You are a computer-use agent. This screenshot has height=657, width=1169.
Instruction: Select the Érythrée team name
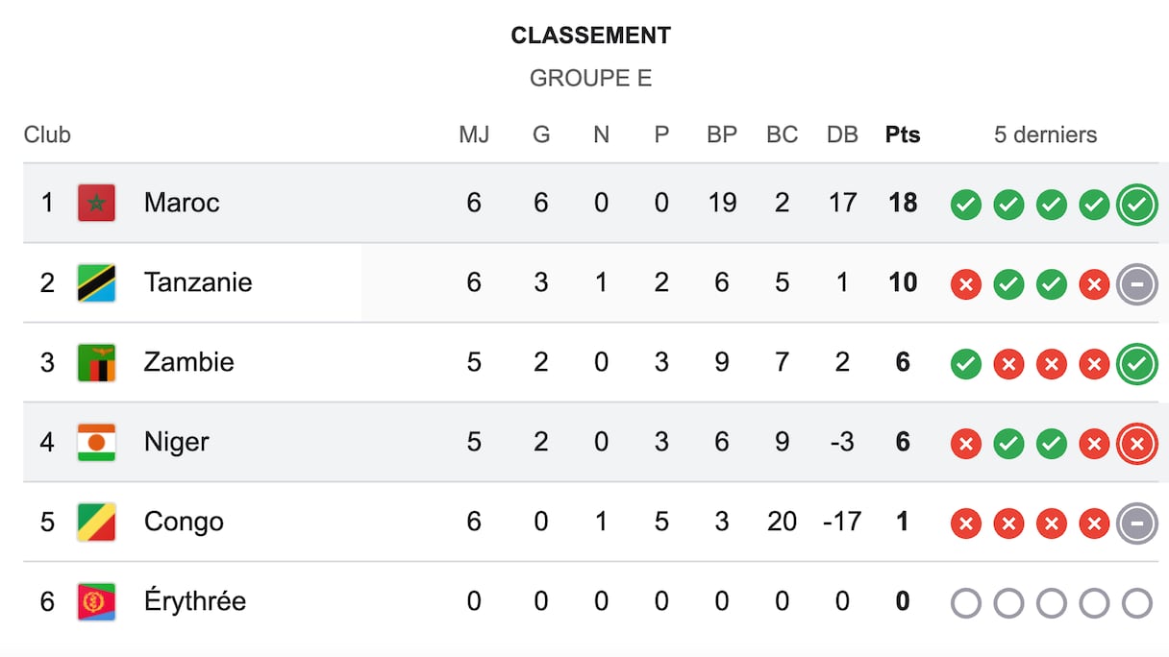(x=195, y=601)
